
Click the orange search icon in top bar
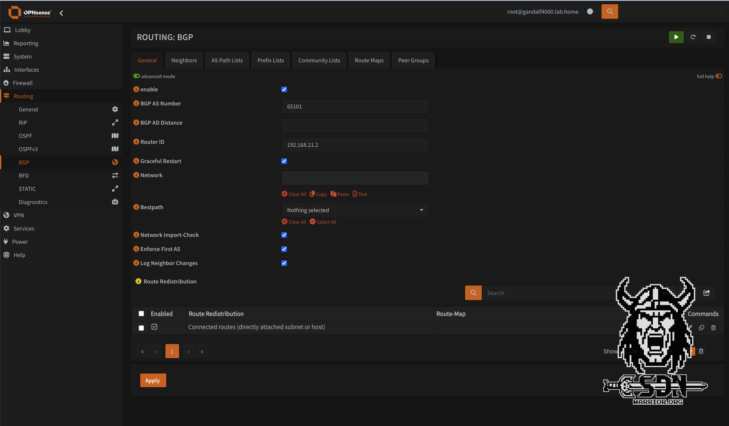[x=610, y=12]
